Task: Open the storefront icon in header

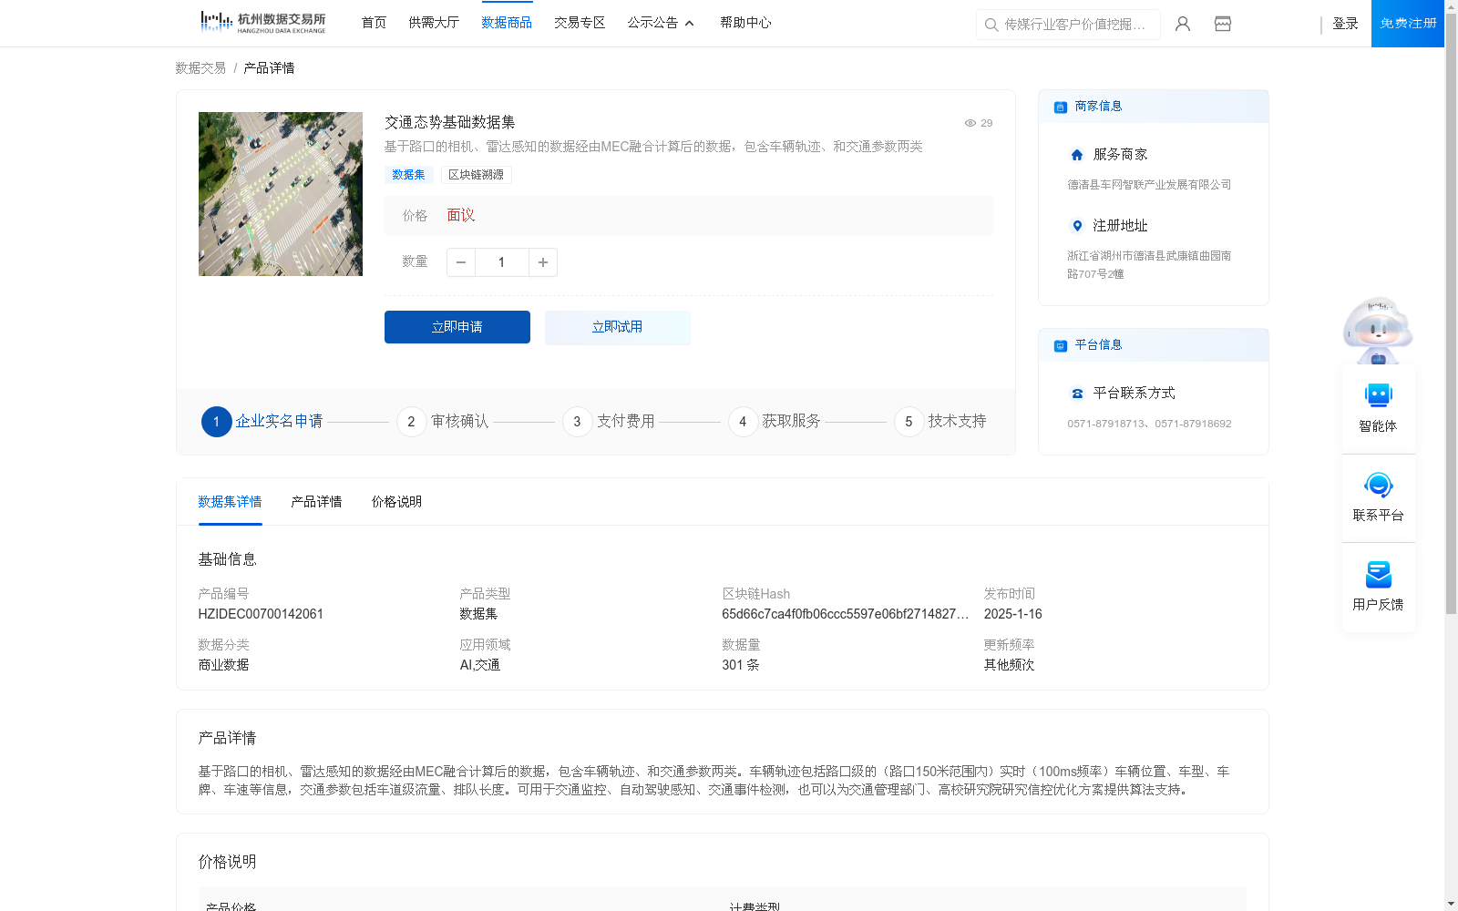Action: [x=1223, y=24]
